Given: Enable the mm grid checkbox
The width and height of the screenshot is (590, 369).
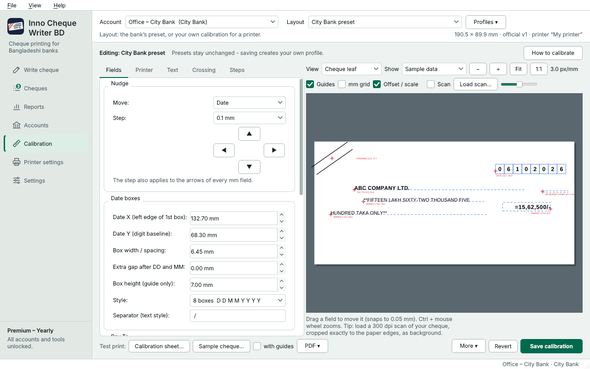Looking at the screenshot, I should pyautogui.click(x=342, y=84).
